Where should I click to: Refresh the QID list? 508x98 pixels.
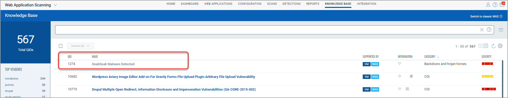[x=493, y=46]
